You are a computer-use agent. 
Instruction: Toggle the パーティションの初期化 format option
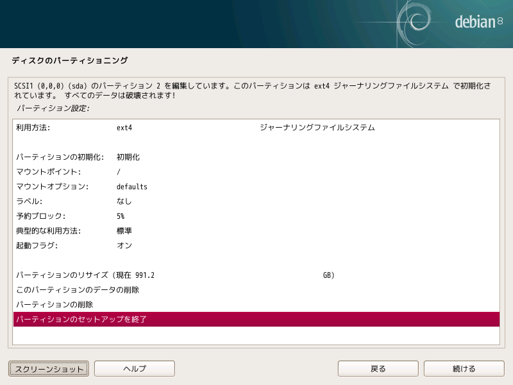128,157
